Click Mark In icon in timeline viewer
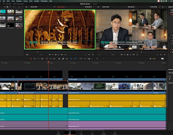The image size is (173, 135). coord(161,55)
